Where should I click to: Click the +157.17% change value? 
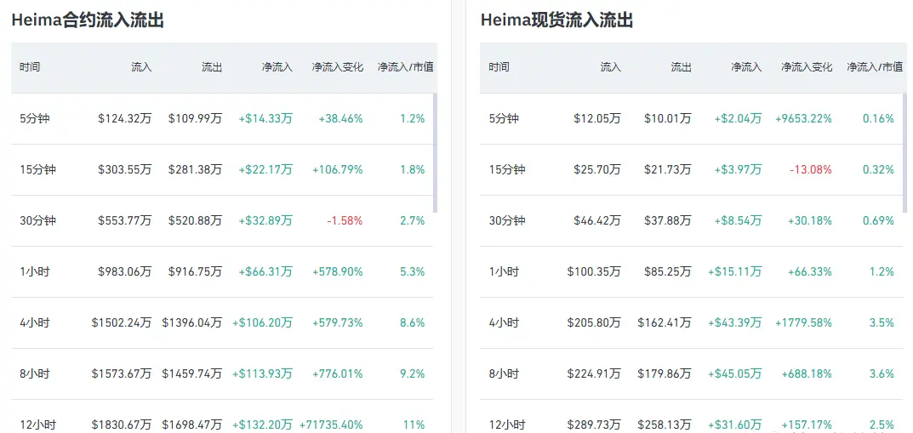click(x=807, y=424)
